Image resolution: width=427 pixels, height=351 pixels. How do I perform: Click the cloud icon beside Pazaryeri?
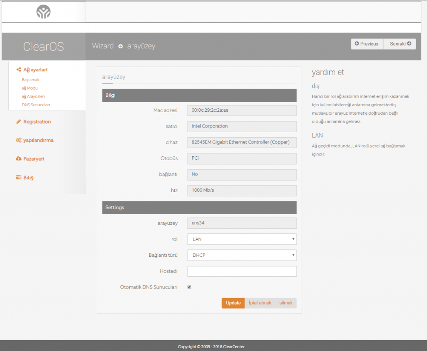(18, 159)
